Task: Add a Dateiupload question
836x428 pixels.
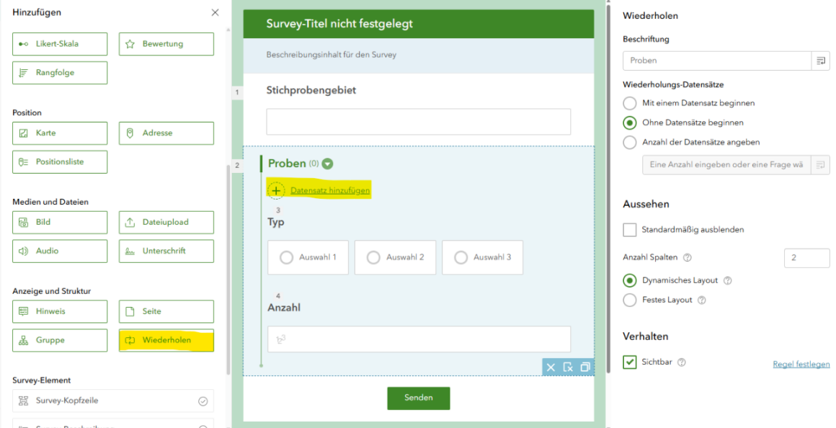Action: (x=166, y=222)
